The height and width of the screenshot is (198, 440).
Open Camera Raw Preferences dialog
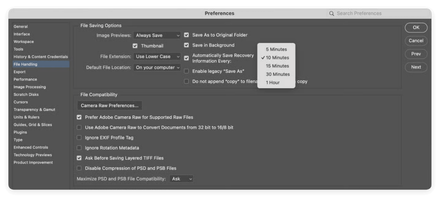click(x=110, y=106)
